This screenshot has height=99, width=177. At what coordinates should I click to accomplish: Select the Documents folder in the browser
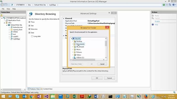(x=80, y=44)
